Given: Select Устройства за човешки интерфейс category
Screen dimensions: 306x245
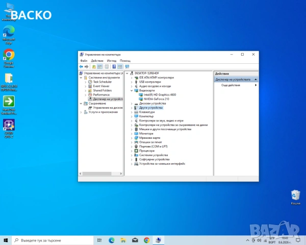Looking at the screenshot, I should tap(162, 164).
